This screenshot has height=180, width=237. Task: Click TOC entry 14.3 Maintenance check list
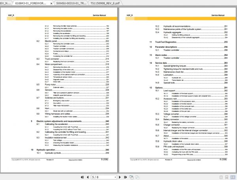click(x=191, y=72)
